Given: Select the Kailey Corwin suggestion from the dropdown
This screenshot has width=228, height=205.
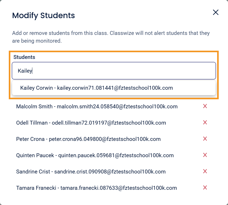Looking at the screenshot, I should click(x=96, y=88).
